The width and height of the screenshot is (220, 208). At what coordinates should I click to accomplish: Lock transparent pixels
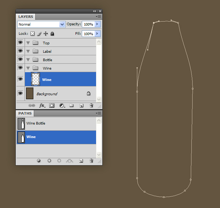pyautogui.click(x=32, y=34)
